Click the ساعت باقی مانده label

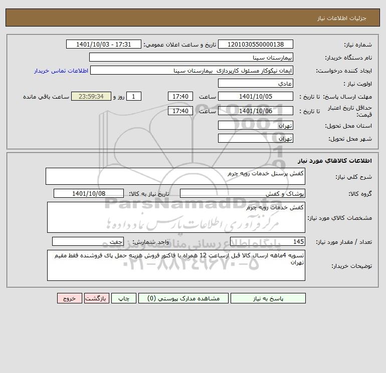46,97
